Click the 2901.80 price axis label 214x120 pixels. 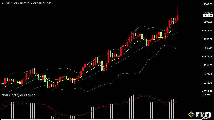[208, 22]
